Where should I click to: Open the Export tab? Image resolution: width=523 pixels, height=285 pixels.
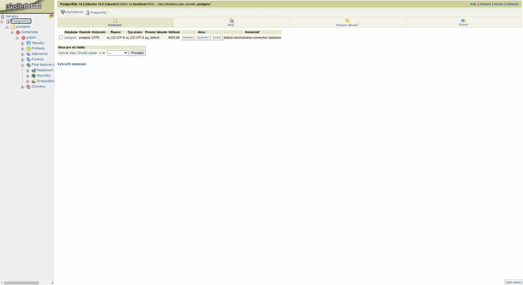tap(464, 23)
